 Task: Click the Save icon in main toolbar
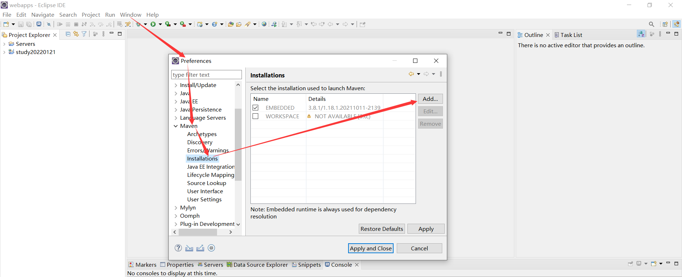click(21, 24)
